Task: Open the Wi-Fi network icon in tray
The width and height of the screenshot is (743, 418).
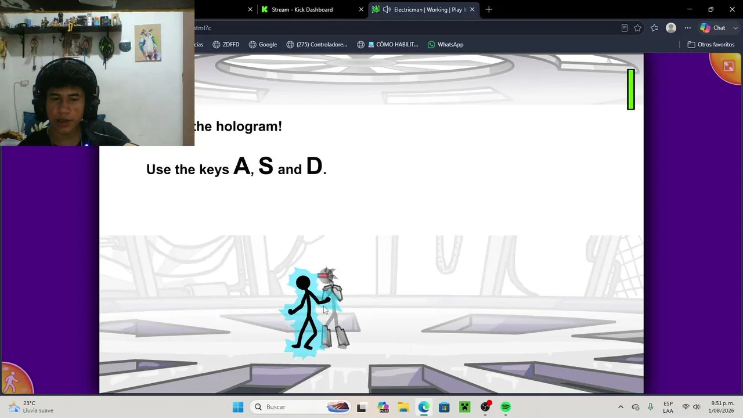Action: pyautogui.click(x=686, y=407)
